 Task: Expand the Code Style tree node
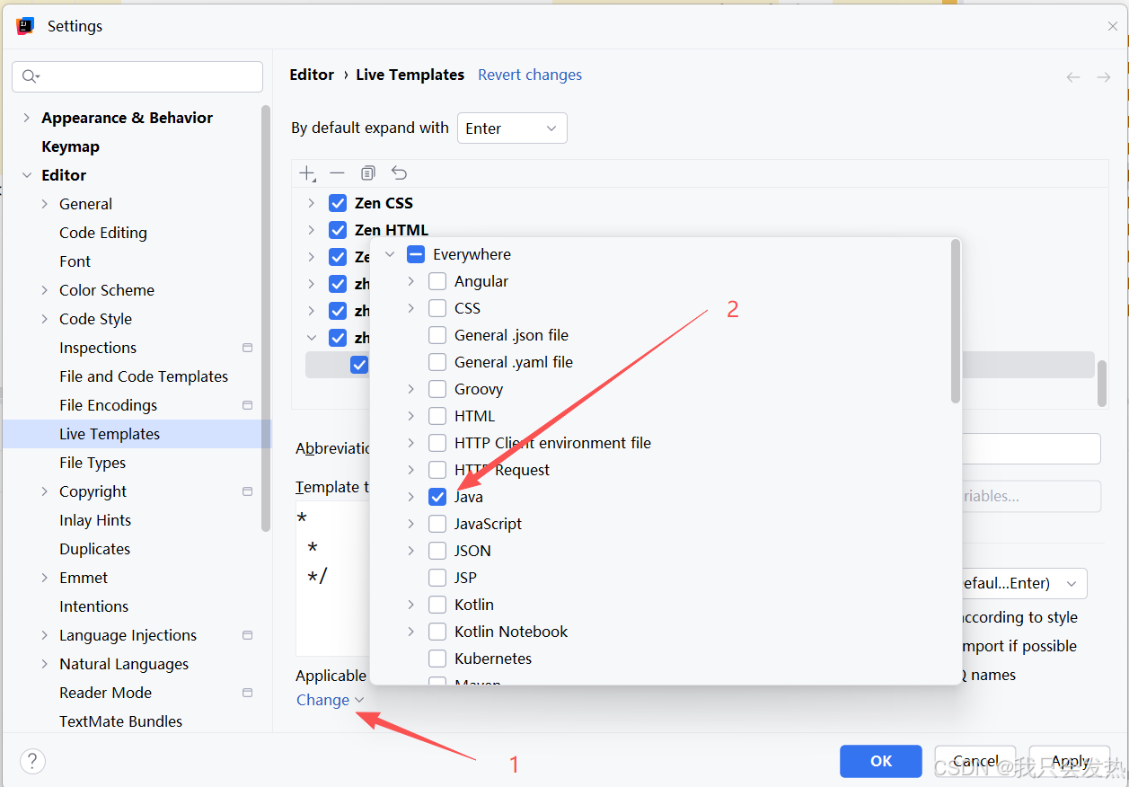tap(45, 319)
